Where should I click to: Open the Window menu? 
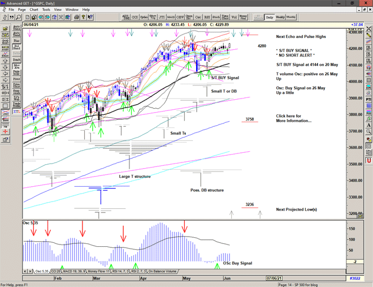[72, 10]
